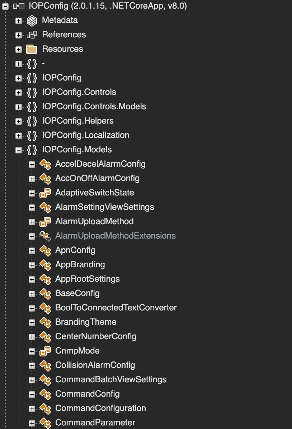Collapse the root IOPConfig assembly node

pos(5,6)
